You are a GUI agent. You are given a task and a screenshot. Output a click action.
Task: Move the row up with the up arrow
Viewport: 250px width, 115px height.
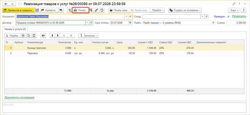52,36
